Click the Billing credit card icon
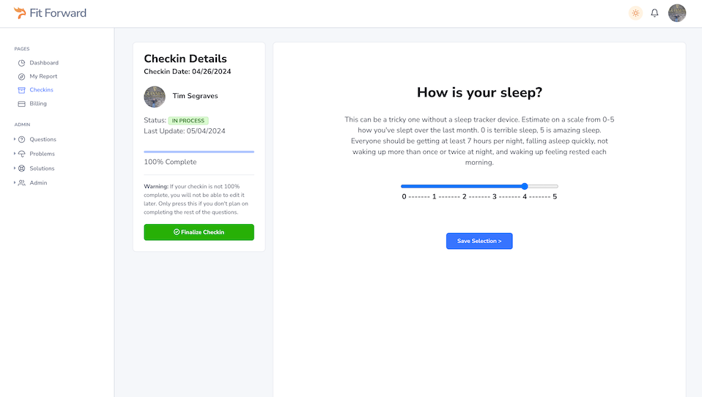Viewport: 702px width, 397px height. tap(22, 104)
